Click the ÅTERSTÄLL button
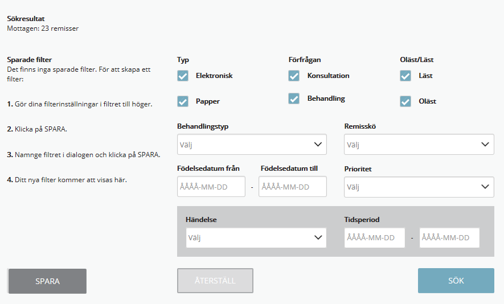504x304 pixels. point(215,281)
